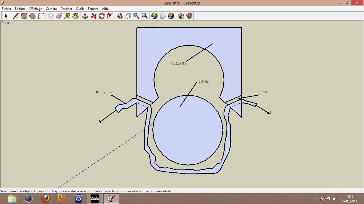Viewport: 364px width, 204px height.
Task: Choose the Rotate tool
Action: coord(102,16)
